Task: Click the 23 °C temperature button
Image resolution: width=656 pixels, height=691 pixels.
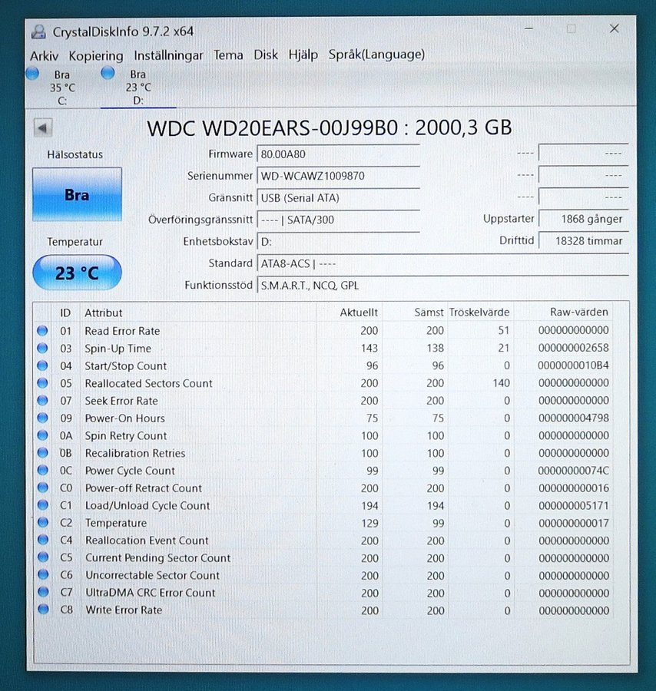Action: point(77,273)
